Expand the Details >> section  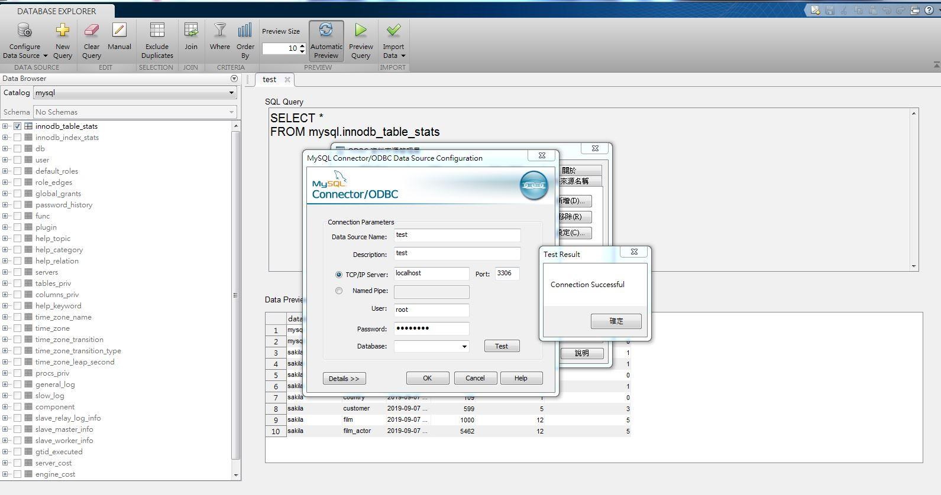pyautogui.click(x=344, y=379)
